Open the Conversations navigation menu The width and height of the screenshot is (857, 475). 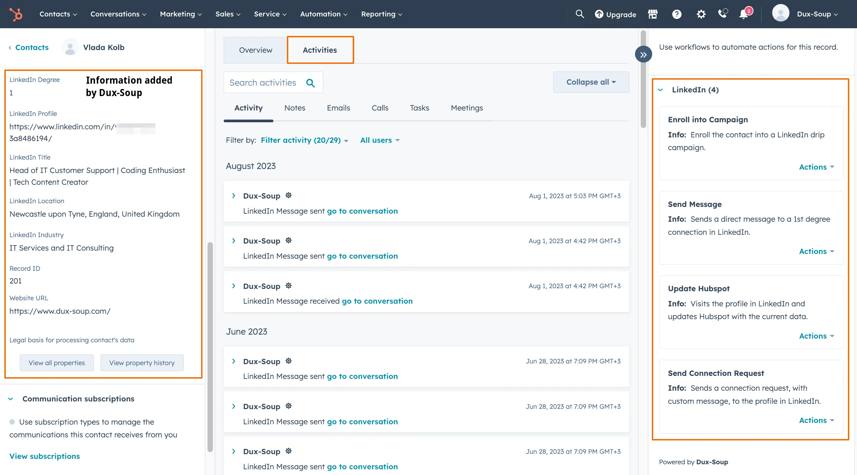(118, 14)
